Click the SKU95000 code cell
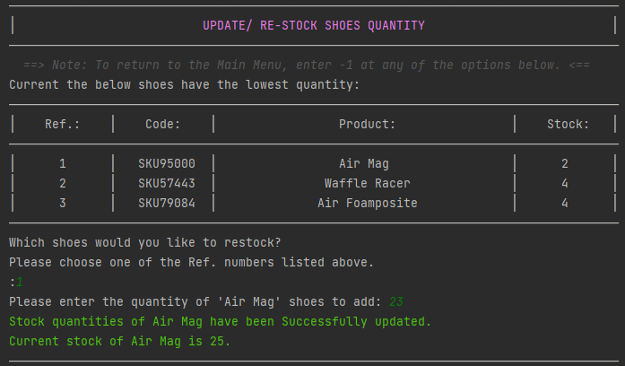This screenshot has width=625, height=366. pyautogui.click(x=167, y=163)
